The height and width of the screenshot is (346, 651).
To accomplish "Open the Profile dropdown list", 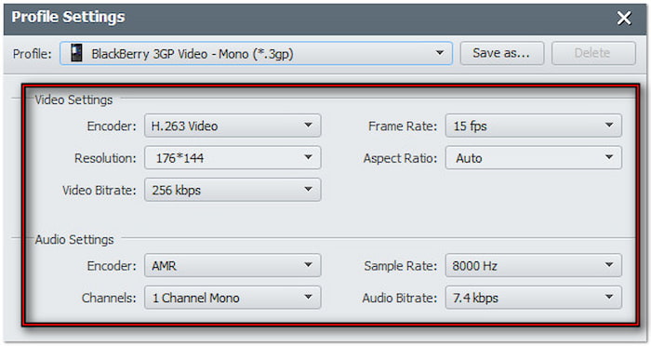I will click(256, 53).
